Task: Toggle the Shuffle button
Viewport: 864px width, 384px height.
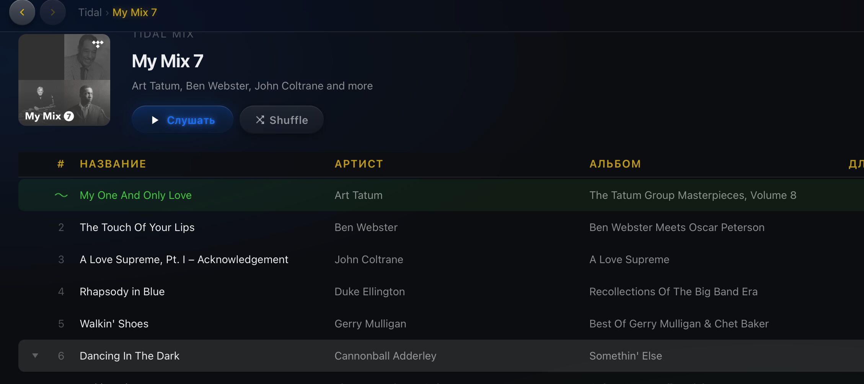Action: 281,120
